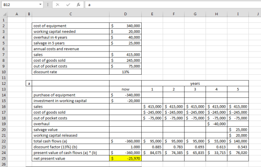This screenshot has width=261, height=167.
Task: Click year '3' heading in row 13
Action: pos(195,89)
